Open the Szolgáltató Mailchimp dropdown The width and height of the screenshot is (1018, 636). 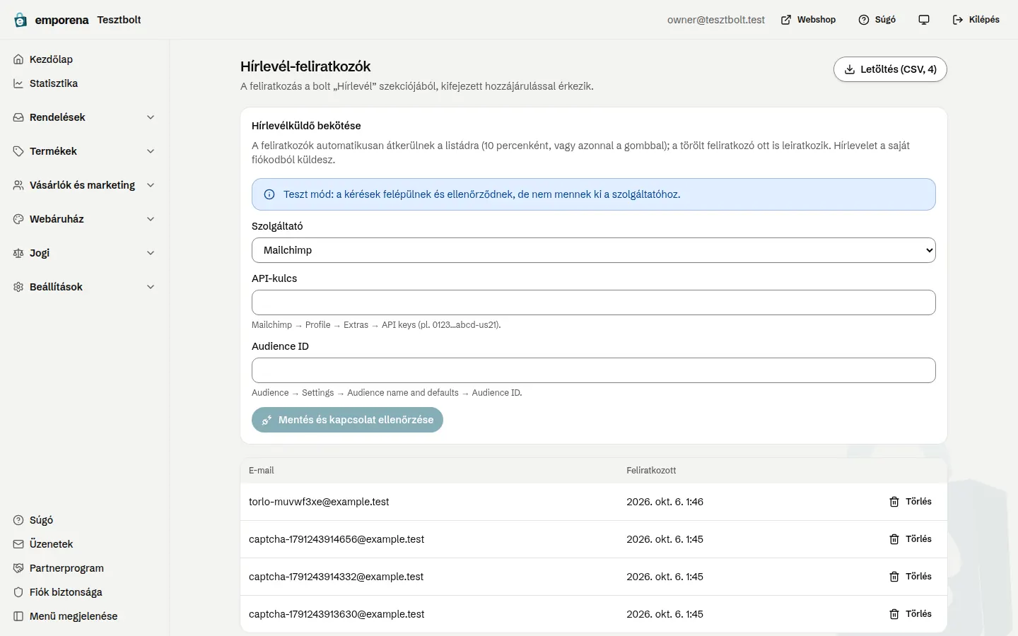coord(594,250)
